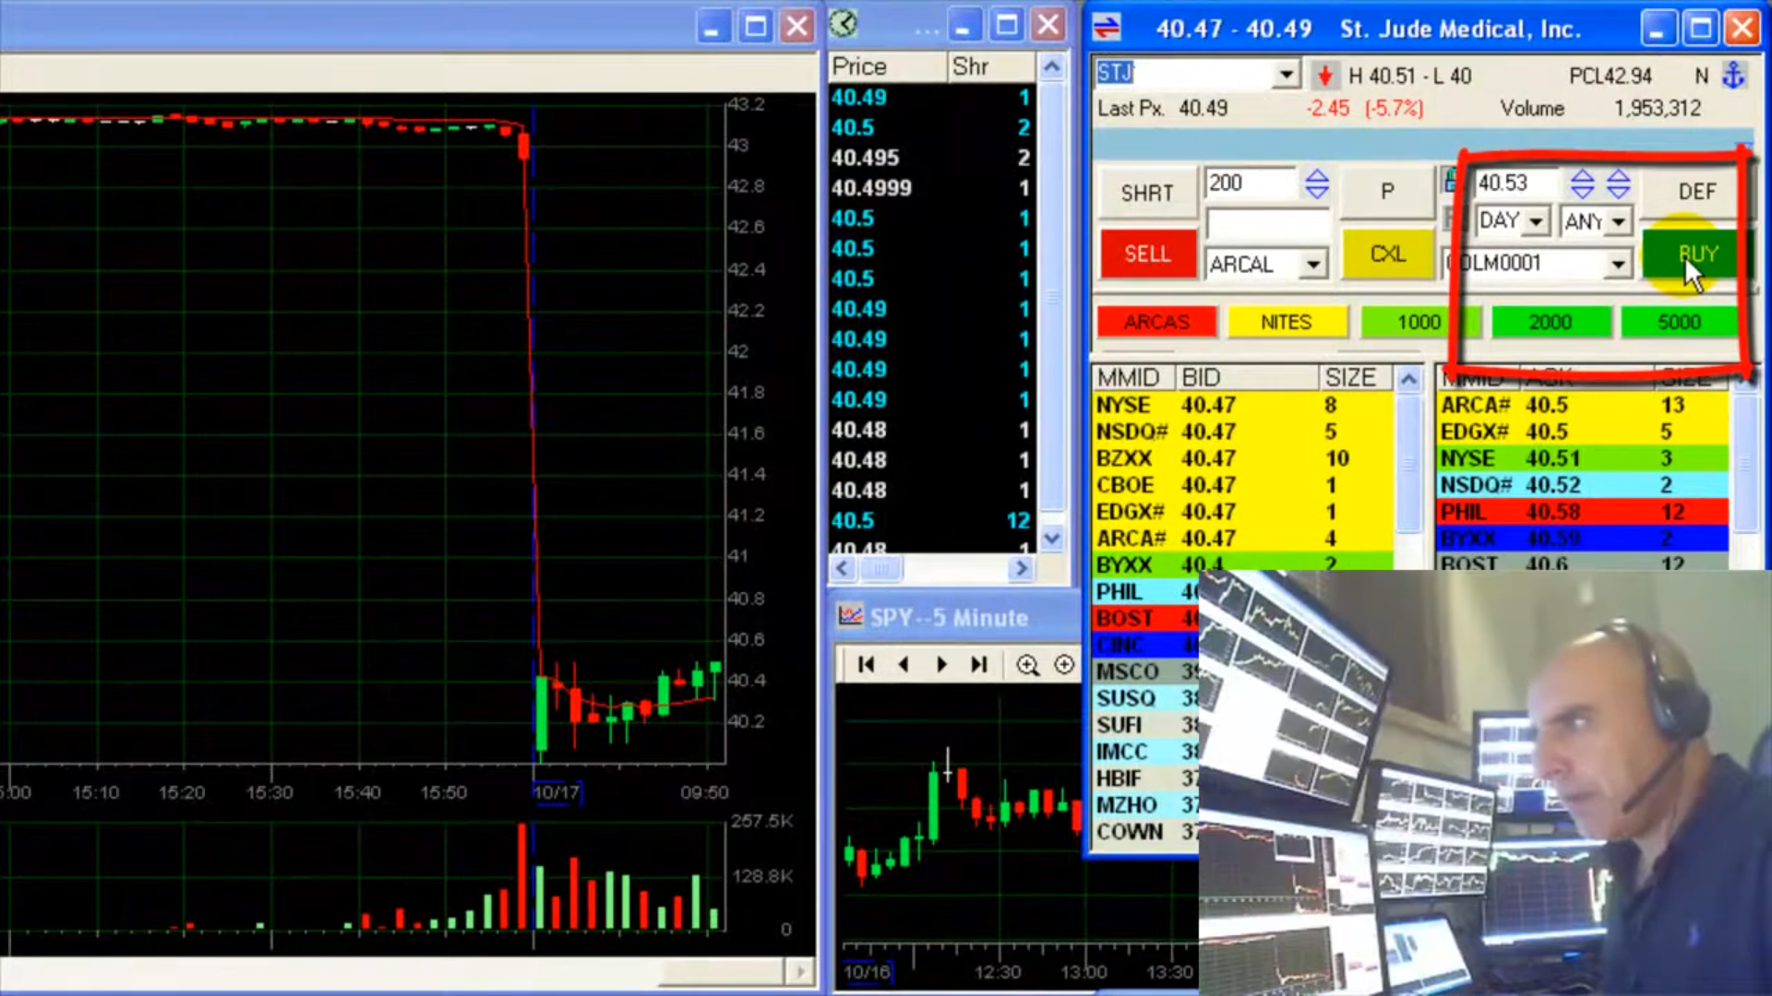
Task: Click the SIZE header in bid table
Action: tap(1356, 377)
